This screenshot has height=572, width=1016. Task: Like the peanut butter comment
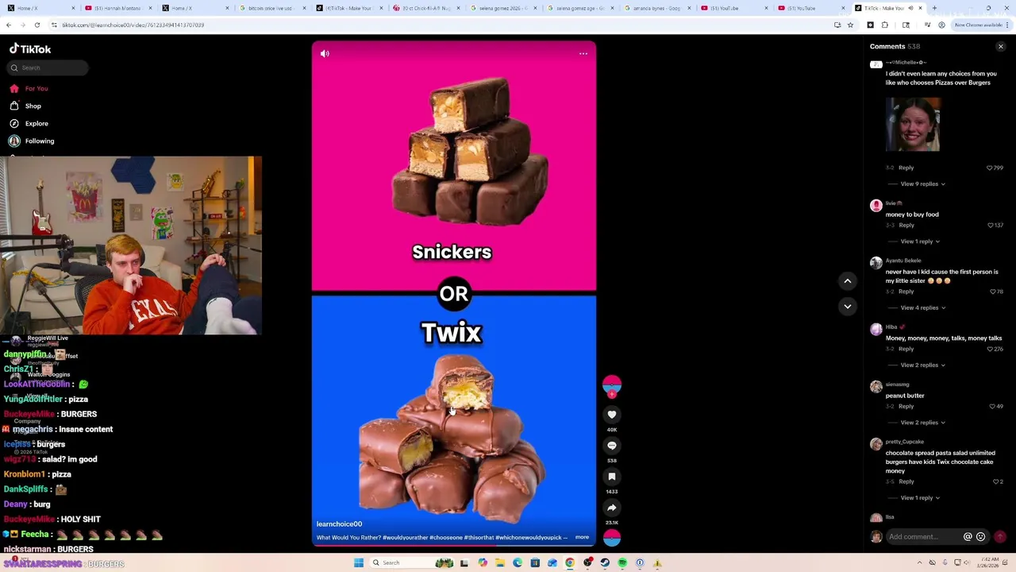point(991,407)
